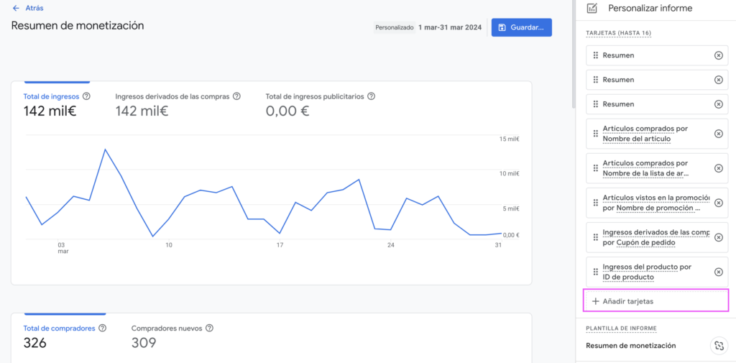Grab the drag handle of the Nombre de la lista card
This screenshot has width=736, height=363.
tap(595, 168)
